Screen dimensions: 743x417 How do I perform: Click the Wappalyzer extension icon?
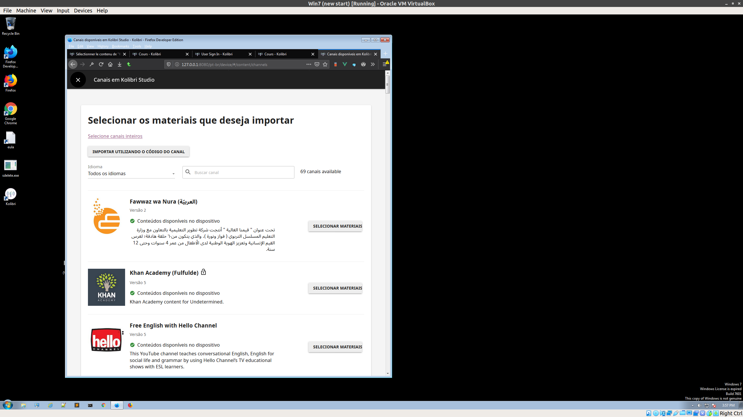[x=363, y=64]
